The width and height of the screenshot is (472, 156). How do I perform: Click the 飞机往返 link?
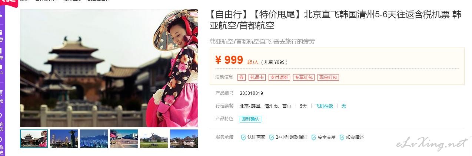pos(324,106)
